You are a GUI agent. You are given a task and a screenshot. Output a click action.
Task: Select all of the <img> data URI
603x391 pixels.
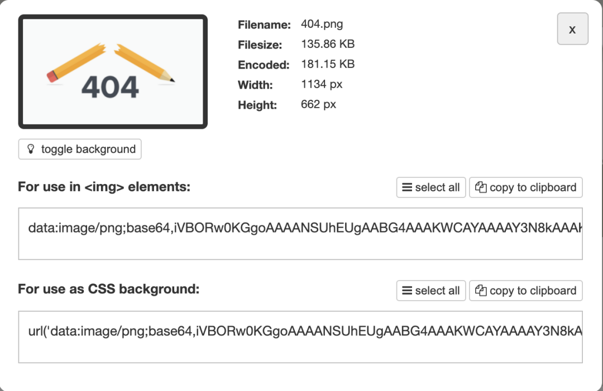(431, 187)
